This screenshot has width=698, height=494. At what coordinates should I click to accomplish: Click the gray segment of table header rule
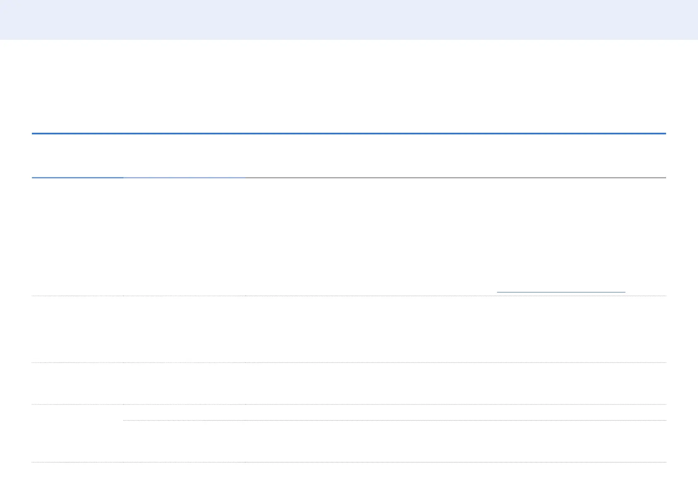tap(456, 178)
